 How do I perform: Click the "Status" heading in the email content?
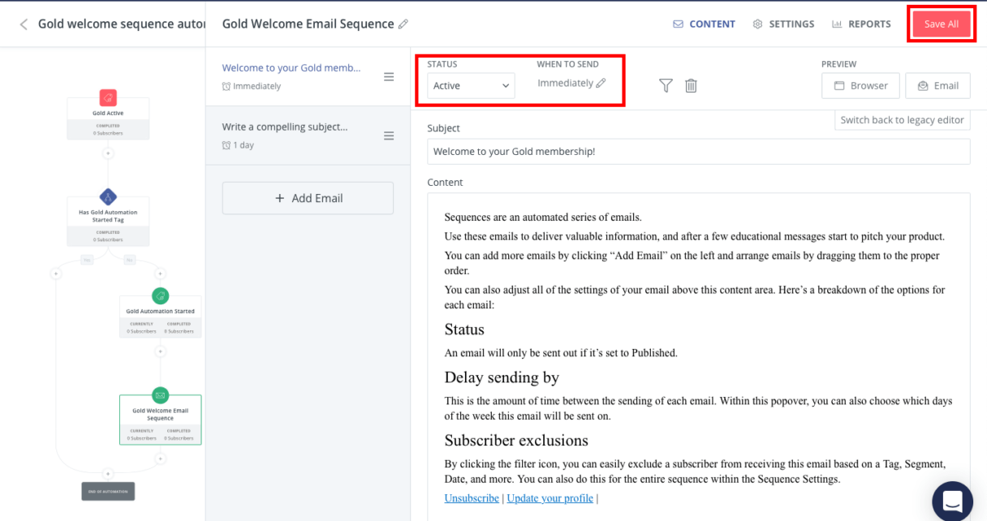click(464, 329)
